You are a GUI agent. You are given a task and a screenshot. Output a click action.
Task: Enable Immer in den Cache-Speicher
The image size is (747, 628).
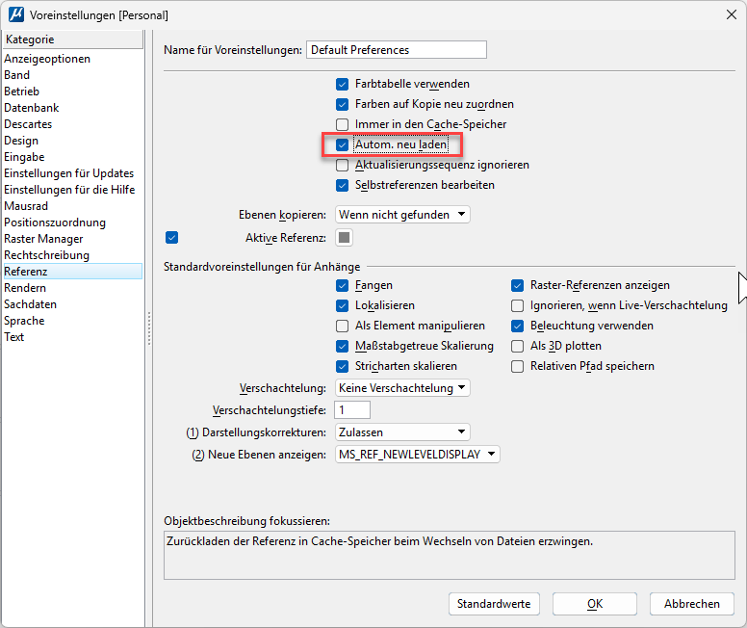[342, 124]
